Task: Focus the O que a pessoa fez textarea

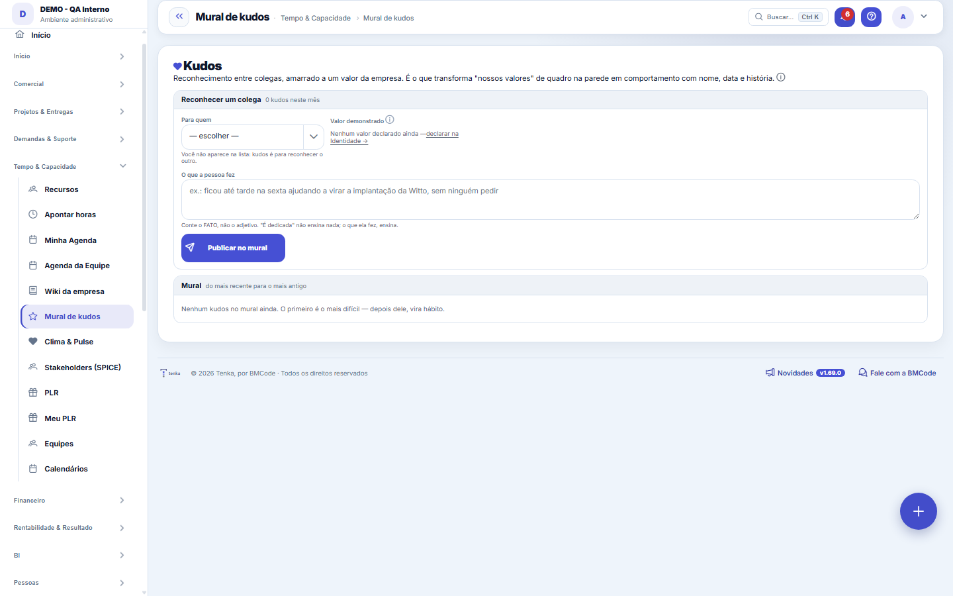Action: (x=550, y=199)
